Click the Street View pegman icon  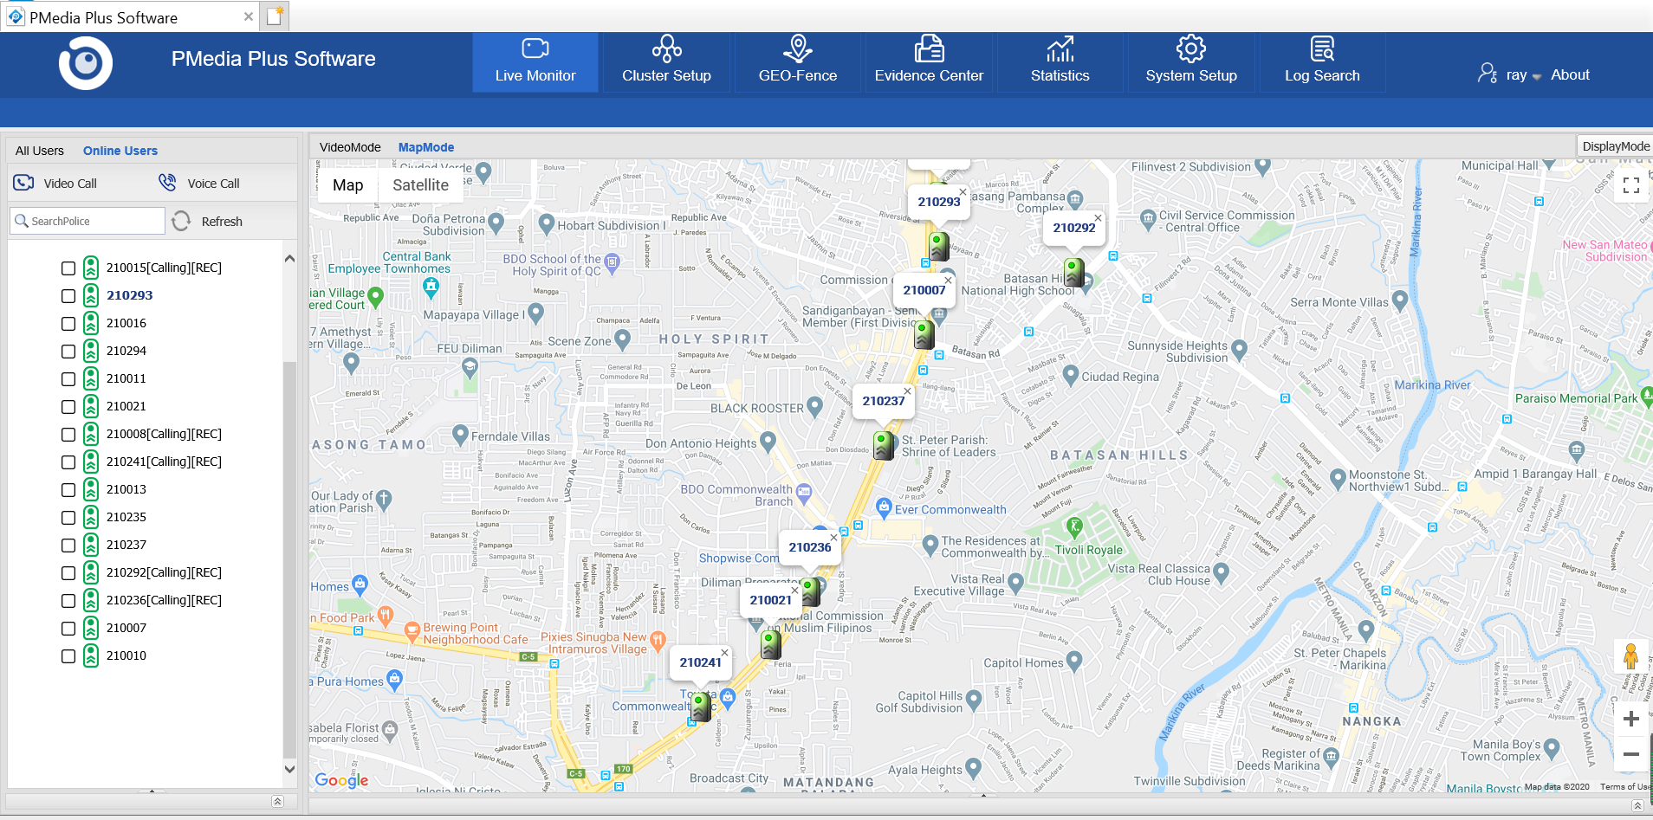[x=1630, y=657]
